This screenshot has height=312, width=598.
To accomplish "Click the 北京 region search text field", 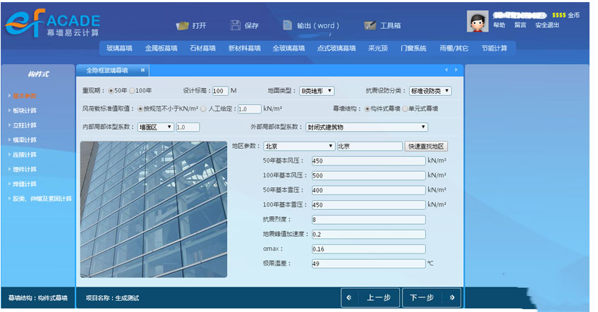I will pyautogui.click(x=370, y=146).
